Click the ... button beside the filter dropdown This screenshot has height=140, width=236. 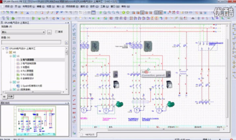(49, 32)
